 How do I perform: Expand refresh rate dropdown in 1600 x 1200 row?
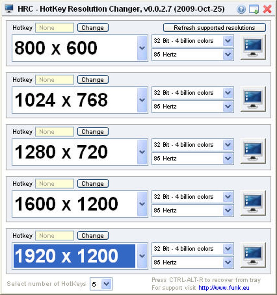pos(228,210)
